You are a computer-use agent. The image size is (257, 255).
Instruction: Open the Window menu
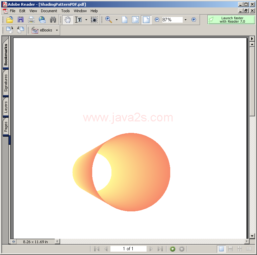(x=80, y=11)
